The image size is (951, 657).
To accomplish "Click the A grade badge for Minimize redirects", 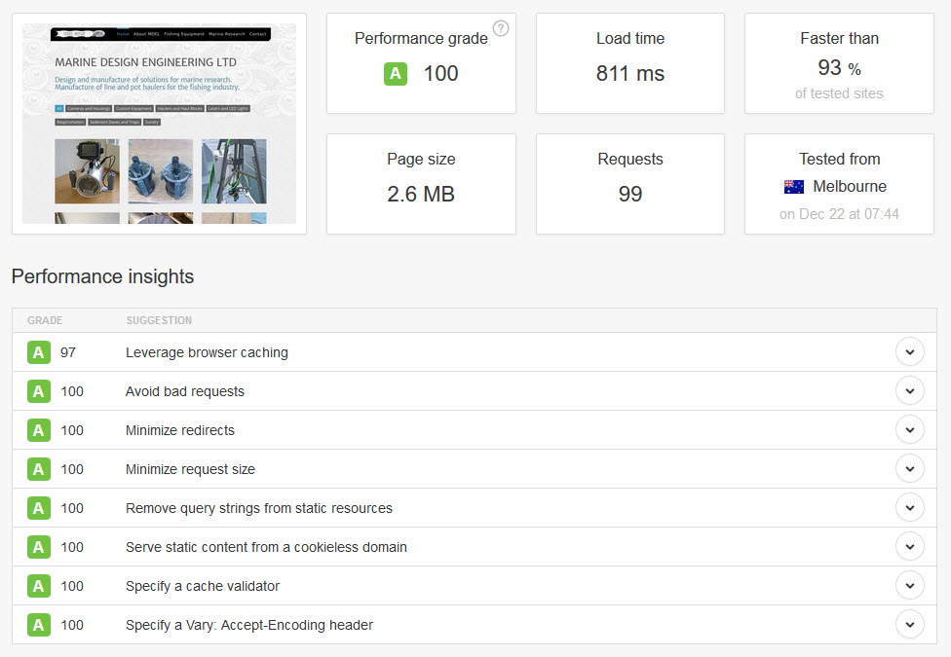I will pos(39,430).
